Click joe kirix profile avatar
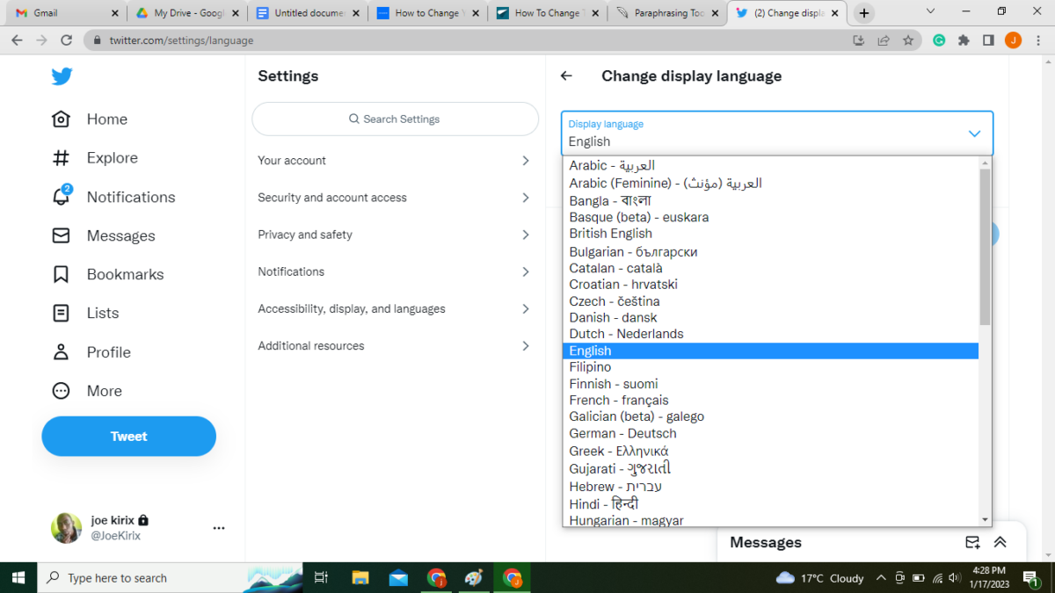This screenshot has height=593, width=1055. (66, 528)
